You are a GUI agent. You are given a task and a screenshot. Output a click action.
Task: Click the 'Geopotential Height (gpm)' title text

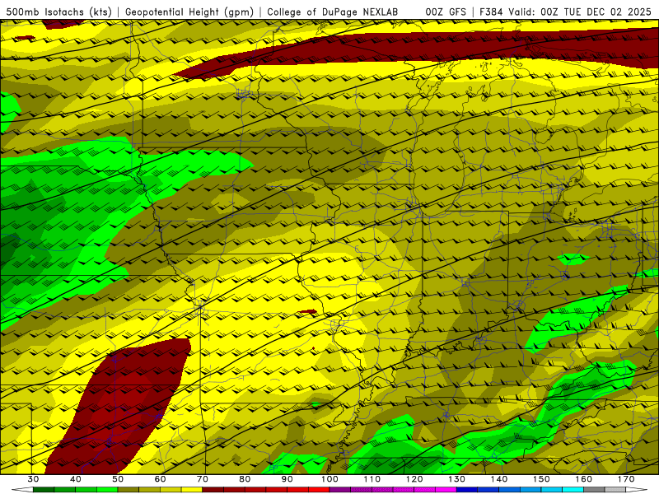189,12
